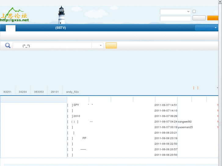Open the (SSTV) navigation menu item
Viewport: 222px width, 166px height.
(60, 28)
